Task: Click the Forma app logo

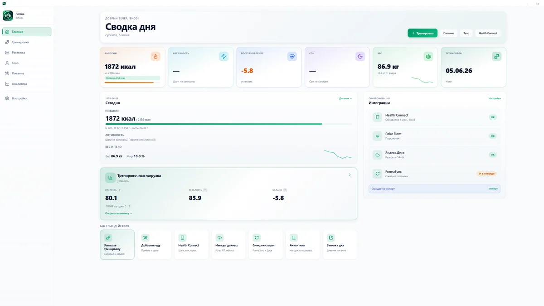Action: point(8,16)
